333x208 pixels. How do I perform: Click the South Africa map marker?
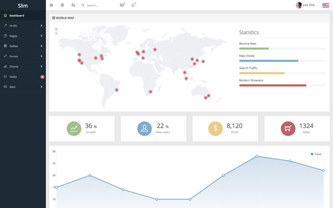(150, 92)
